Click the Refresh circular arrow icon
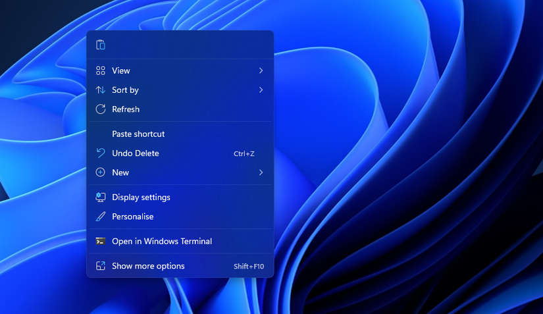Viewport: 543px width, 314px height. 101,109
